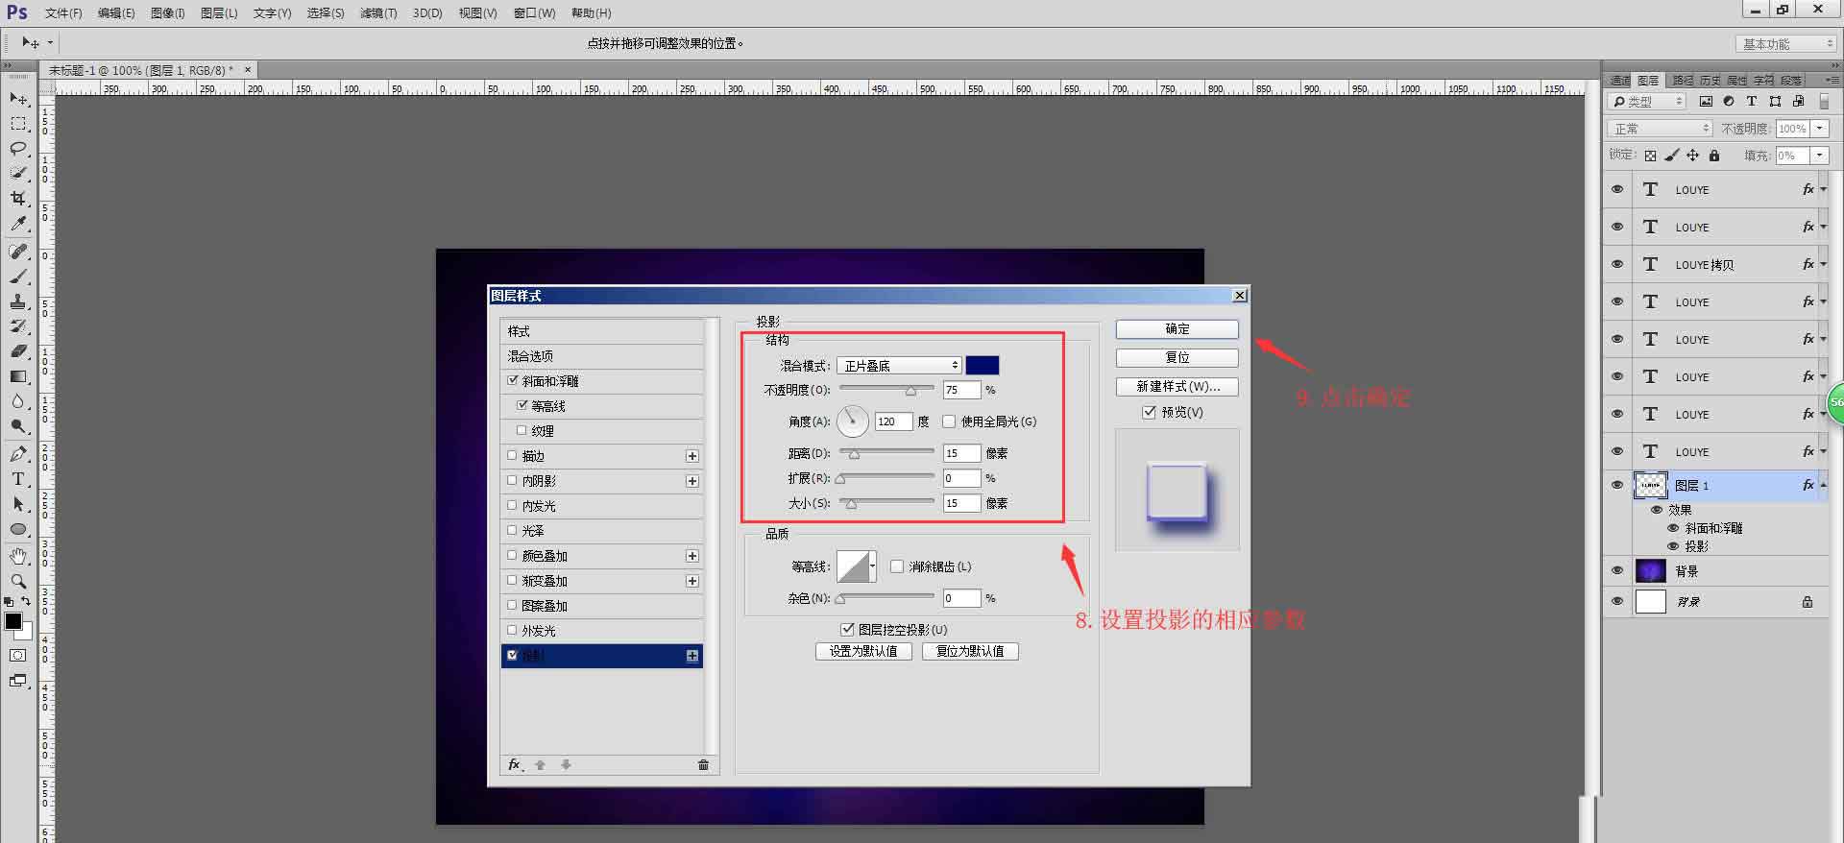Select the Path Selection tool
Image resolution: width=1844 pixels, height=843 pixels.
[x=18, y=504]
